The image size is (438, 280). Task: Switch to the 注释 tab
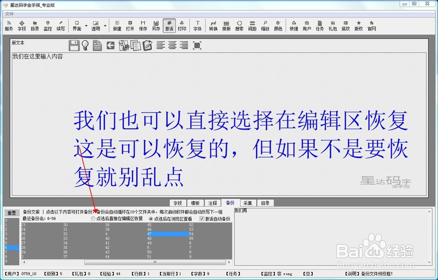pyautogui.click(x=212, y=203)
